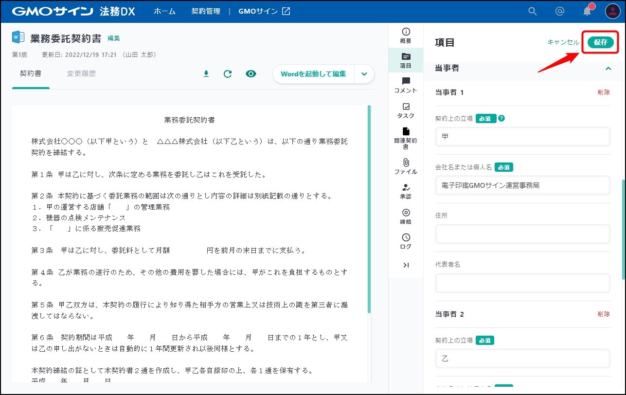The height and width of the screenshot is (395, 626).
Task: Open mentions via the @ icon
Action: (x=560, y=11)
